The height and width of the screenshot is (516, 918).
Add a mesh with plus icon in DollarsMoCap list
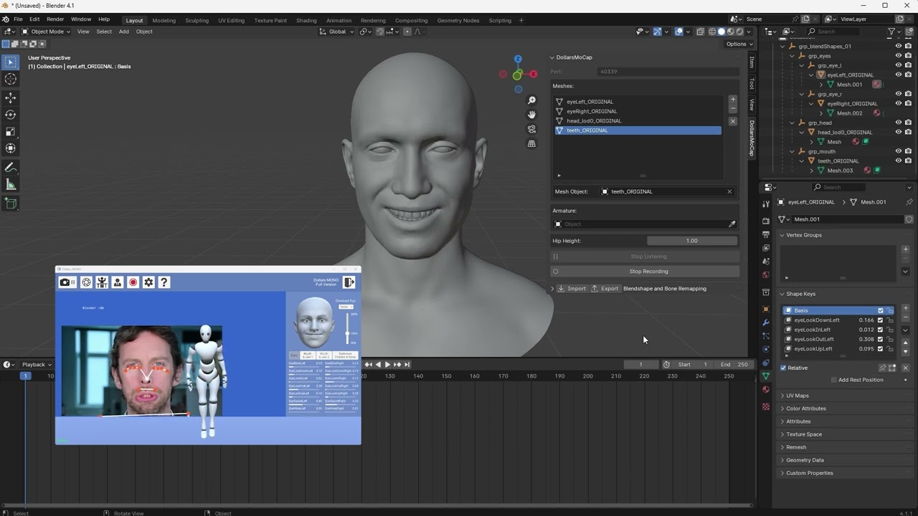coord(732,100)
